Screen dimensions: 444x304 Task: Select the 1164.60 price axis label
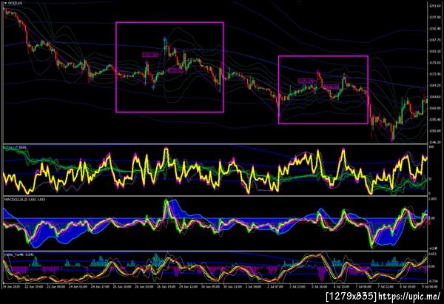point(434,97)
